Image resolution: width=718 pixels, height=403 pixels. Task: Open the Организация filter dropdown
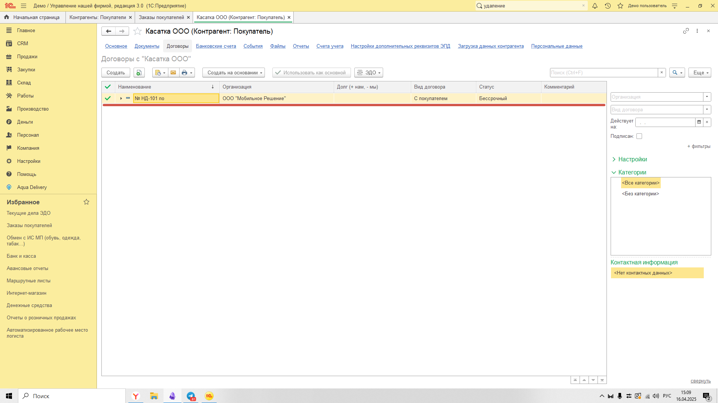pos(707,97)
